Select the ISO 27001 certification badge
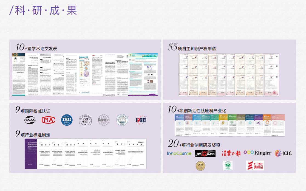Screen dimensions: 306x191 [x=122, y=120]
